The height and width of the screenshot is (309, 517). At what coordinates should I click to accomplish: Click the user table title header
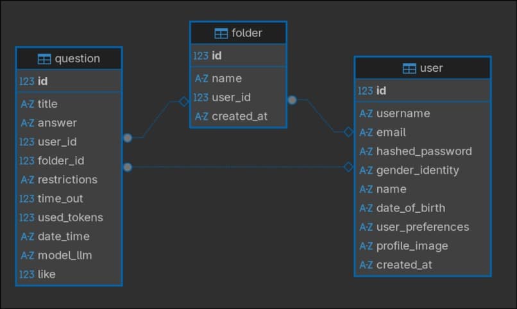click(423, 68)
